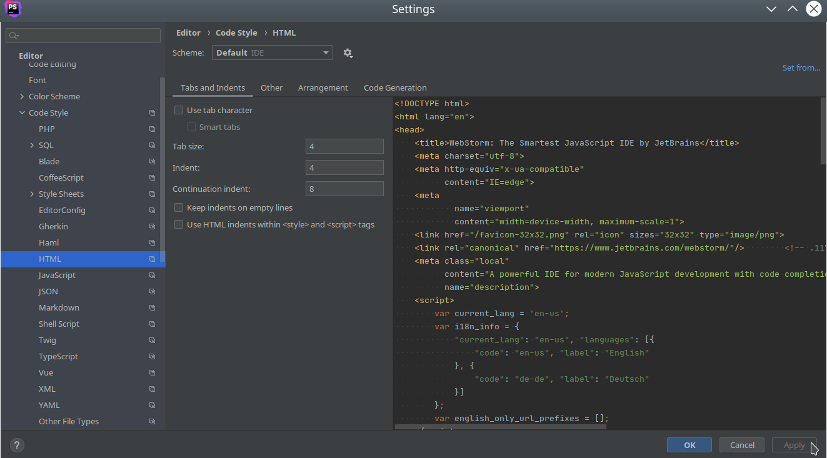The height and width of the screenshot is (458, 827).
Task: Select EditorConfig code style item
Action: [62, 211]
